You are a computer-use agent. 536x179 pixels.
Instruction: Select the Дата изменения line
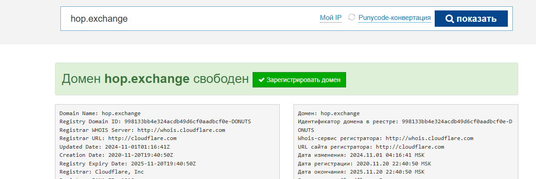click(361, 155)
